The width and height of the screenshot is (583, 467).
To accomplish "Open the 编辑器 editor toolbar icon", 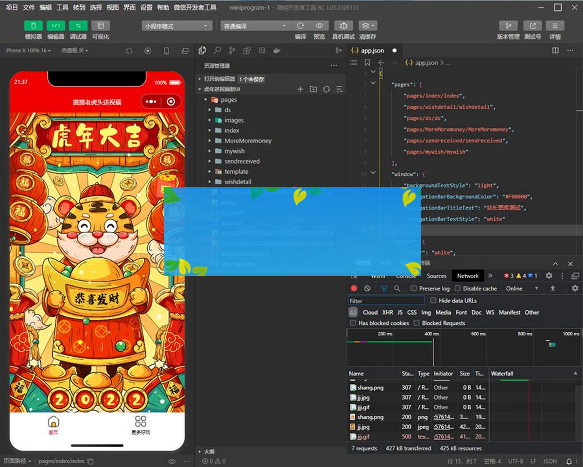I will [55, 26].
